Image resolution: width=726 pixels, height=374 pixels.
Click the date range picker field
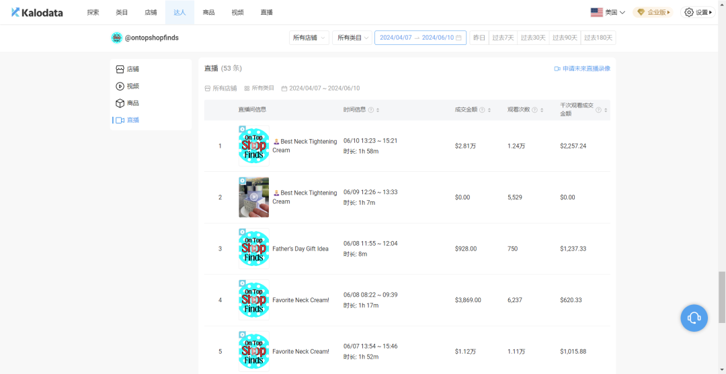click(x=420, y=38)
